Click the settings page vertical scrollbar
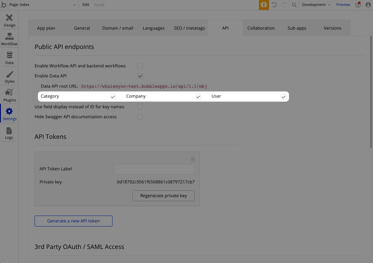This screenshot has width=373, height=263. point(371,92)
